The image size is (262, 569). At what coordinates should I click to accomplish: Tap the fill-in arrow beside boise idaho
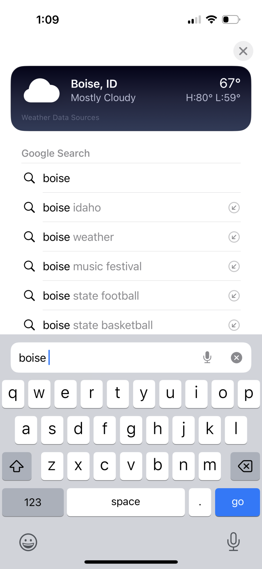coord(234,208)
